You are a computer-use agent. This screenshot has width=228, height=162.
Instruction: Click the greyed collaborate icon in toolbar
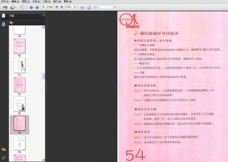(22, 7)
